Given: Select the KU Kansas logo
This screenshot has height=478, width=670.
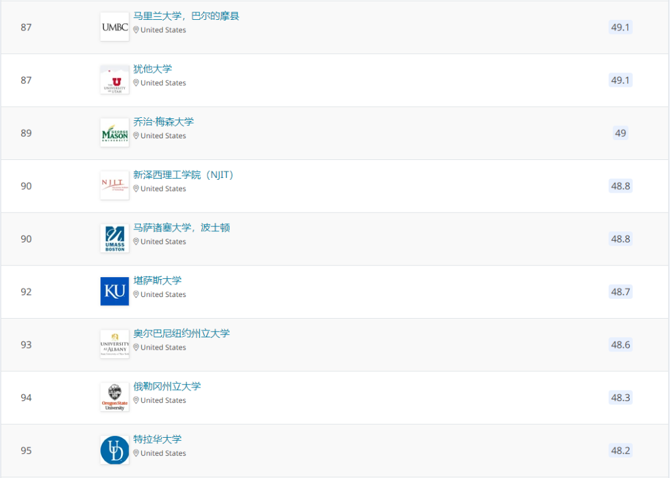Looking at the screenshot, I should click(115, 291).
